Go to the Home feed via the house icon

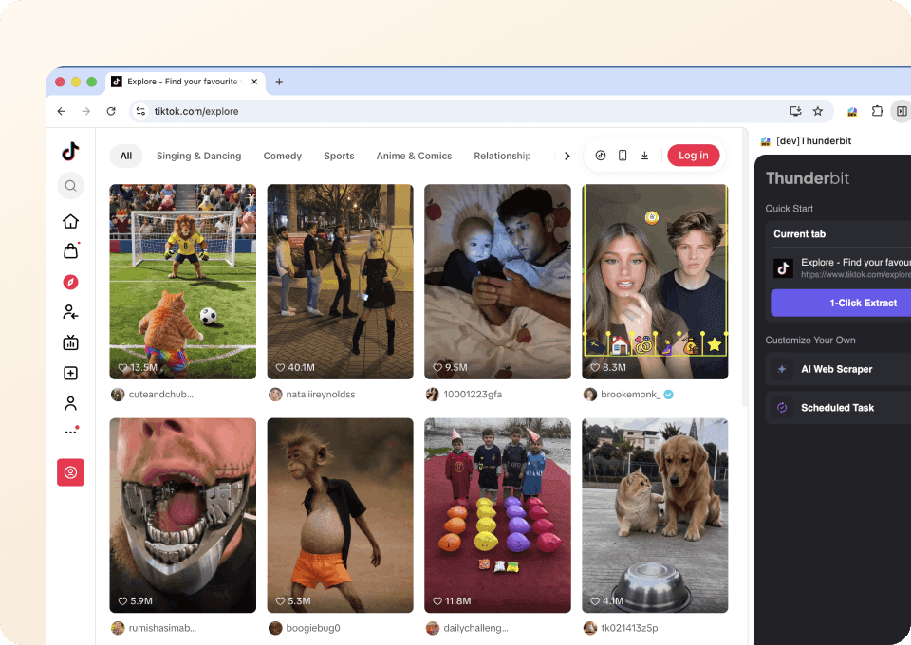pyautogui.click(x=70, y=220)
